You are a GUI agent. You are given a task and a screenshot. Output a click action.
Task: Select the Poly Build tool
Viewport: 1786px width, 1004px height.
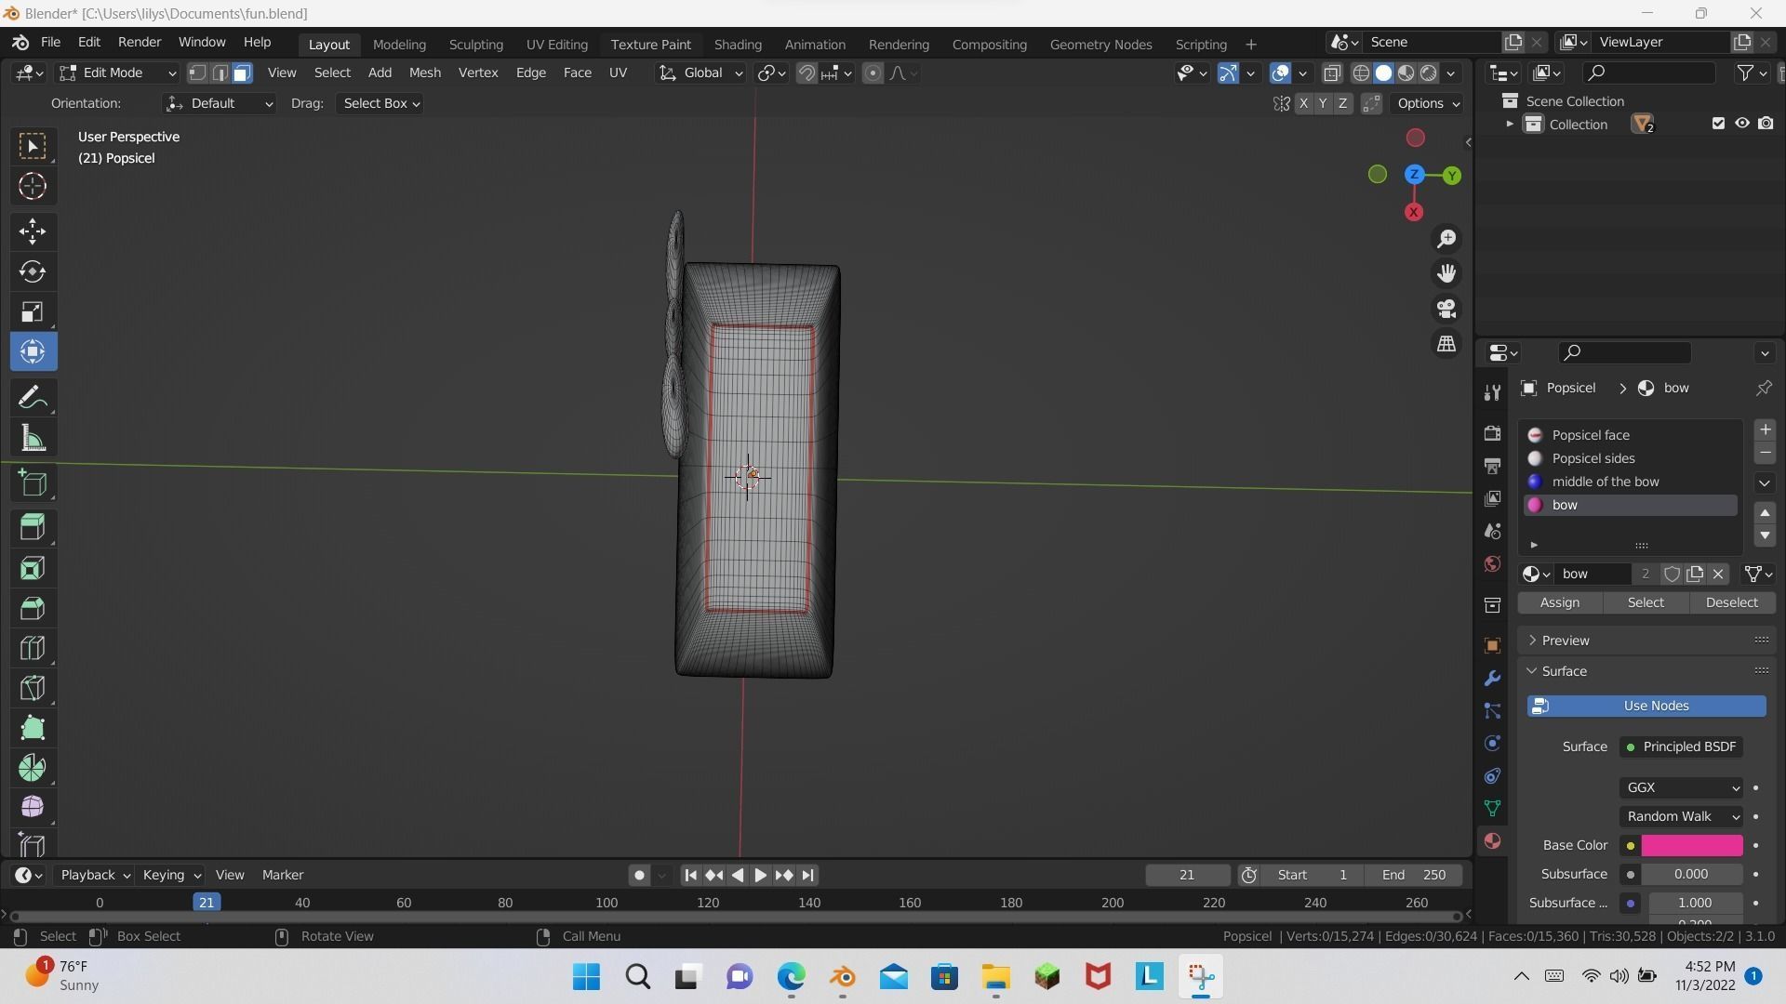coord(33,728)
